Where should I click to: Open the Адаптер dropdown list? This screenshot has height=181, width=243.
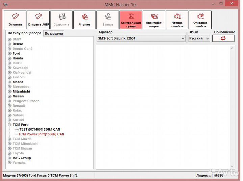coord(183,38)
